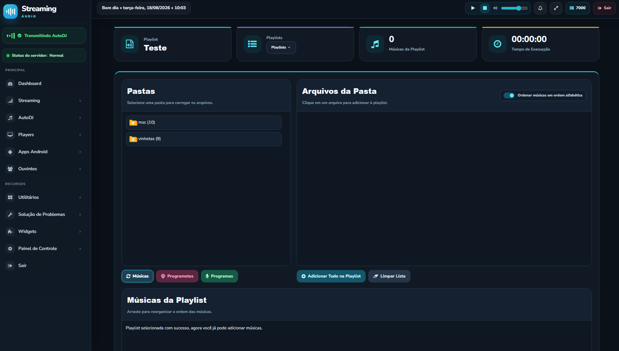The height and width of the screenshot is (351, 619).
Task: Toggle fullscreen with the expand arrows icon
Action: coord(556,8)
